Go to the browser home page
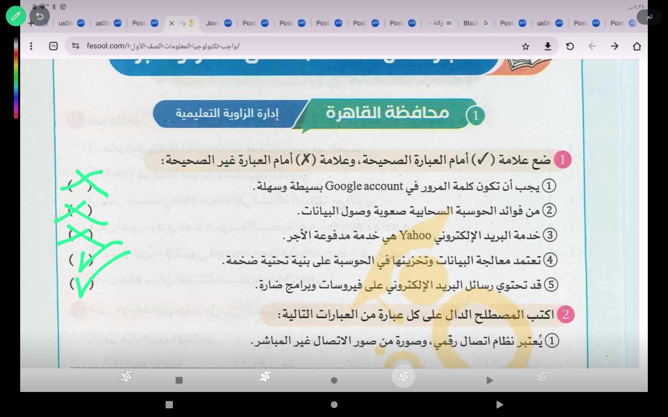 (x=637, y=46)
